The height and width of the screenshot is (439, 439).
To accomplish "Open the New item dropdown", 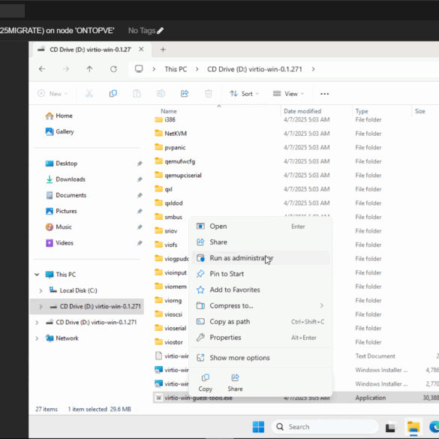I will (53, 94).
